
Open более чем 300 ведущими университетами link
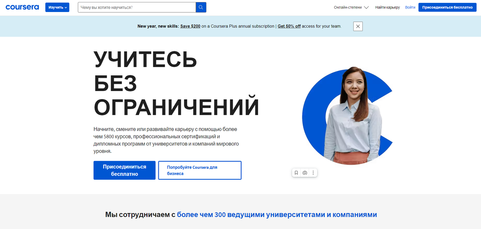coord(277,215)
